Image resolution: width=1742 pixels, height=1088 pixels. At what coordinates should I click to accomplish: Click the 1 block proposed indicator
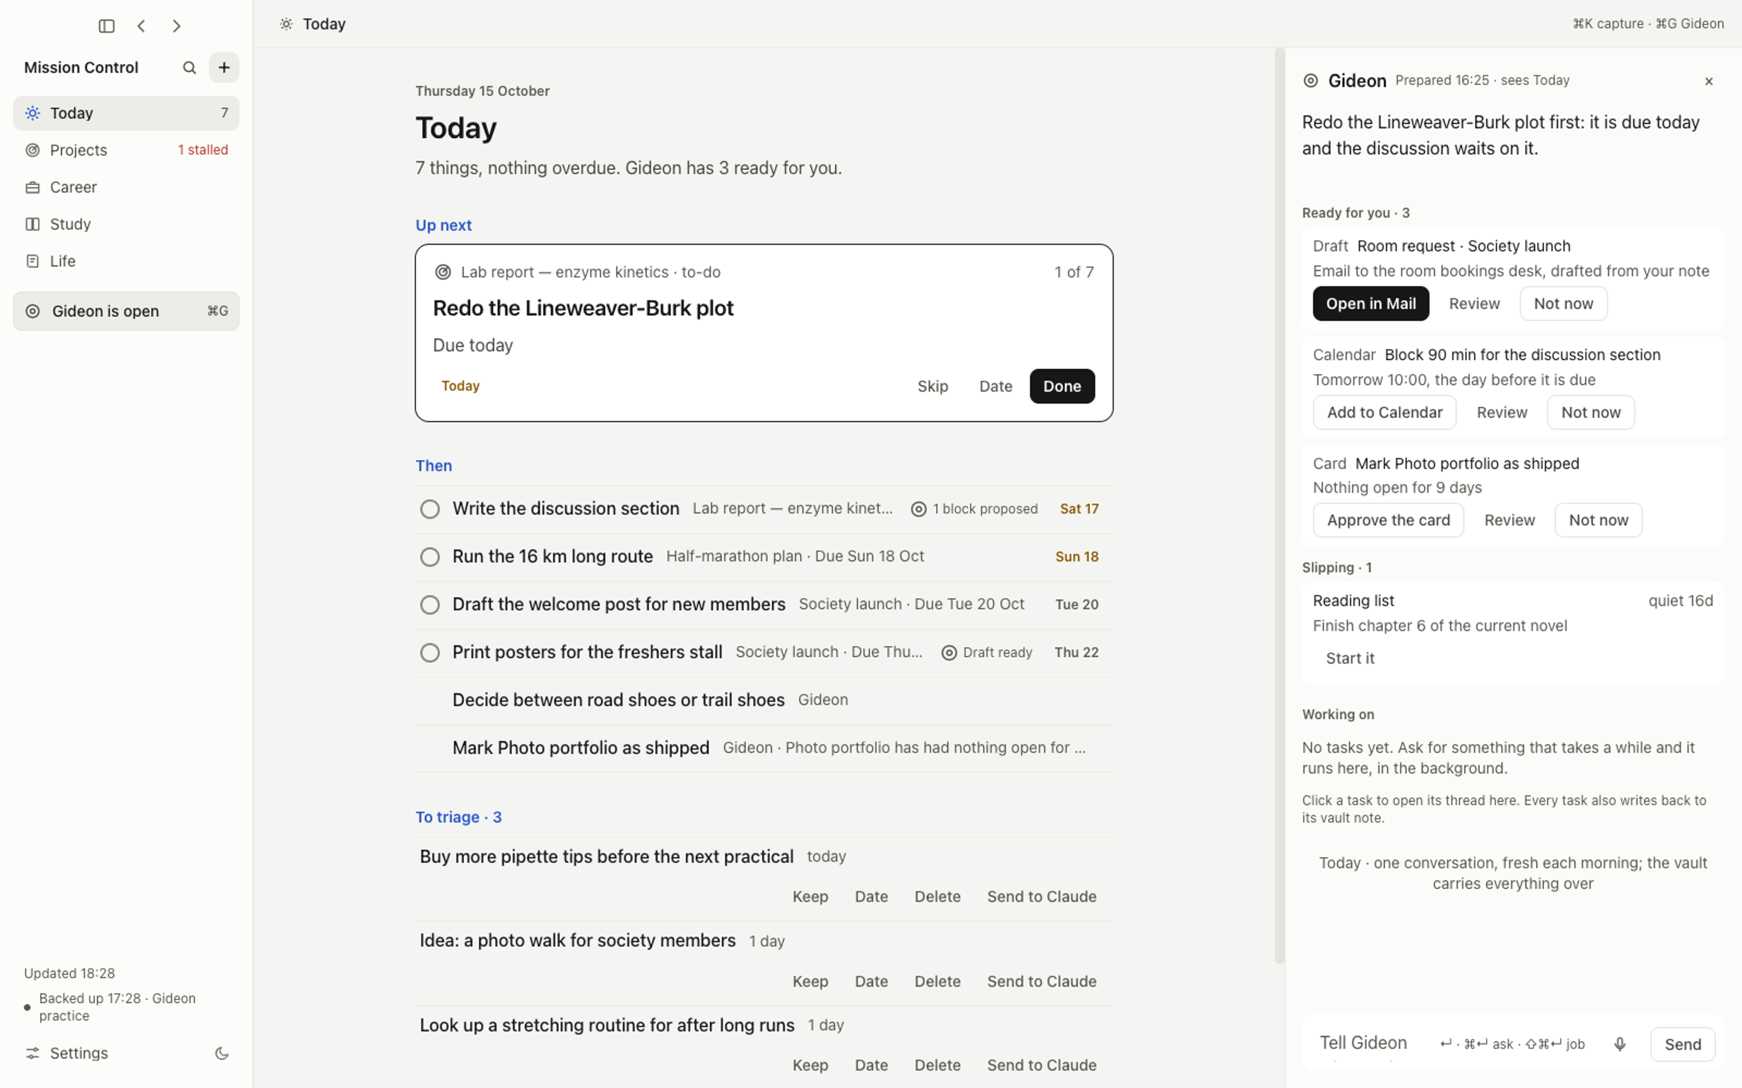(x=974, y=509)
